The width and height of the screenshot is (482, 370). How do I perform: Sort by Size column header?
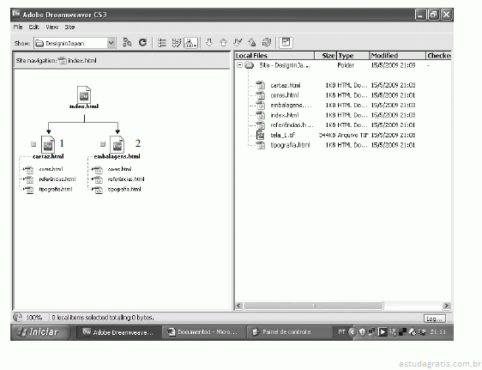(x=326, y=56)
